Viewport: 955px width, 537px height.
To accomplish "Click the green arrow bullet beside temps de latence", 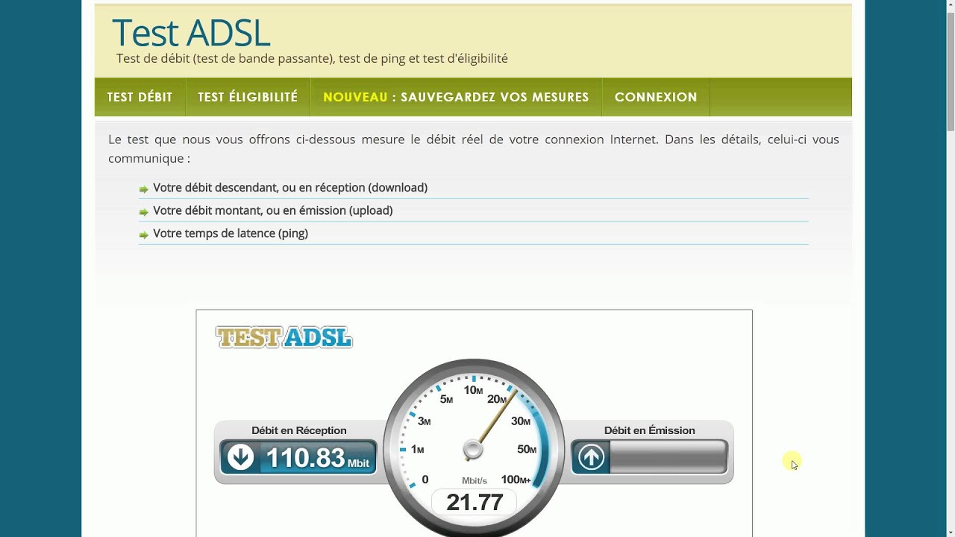I will (x=143, y=234).
